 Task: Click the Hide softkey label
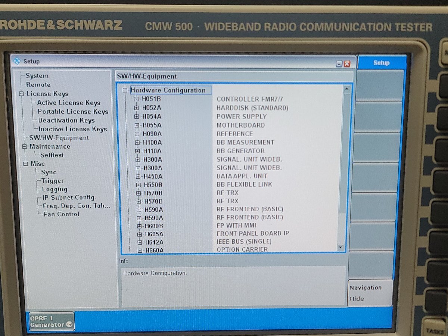pyautogui.click(x=357, y=299)
